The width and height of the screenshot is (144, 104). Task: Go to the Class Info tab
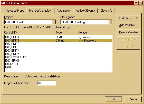[x=106, y=11]
